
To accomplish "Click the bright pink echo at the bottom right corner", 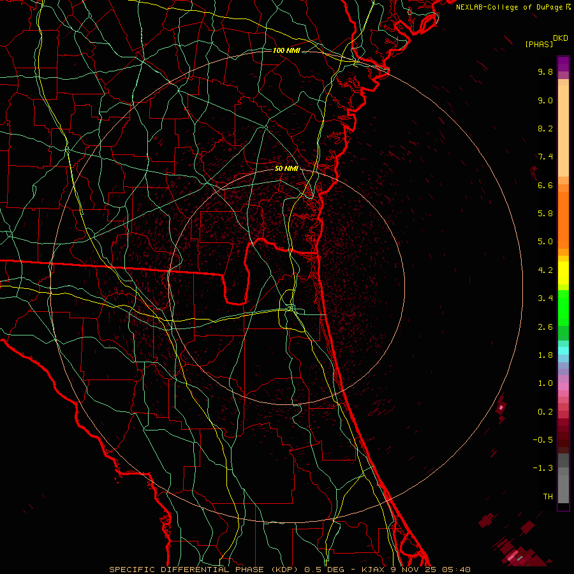I will [513, 556].
